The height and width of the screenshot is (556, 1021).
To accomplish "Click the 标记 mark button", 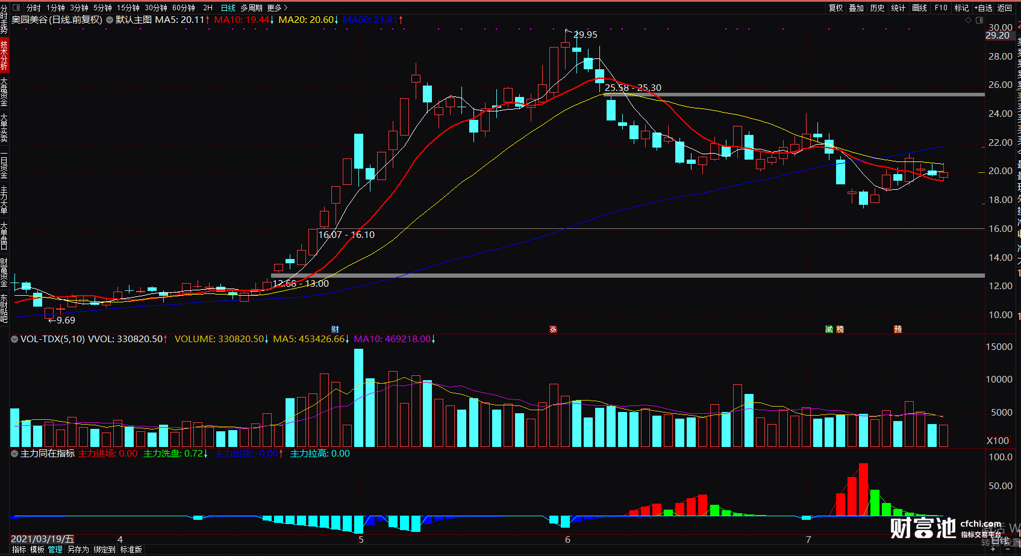I will (x=962, y=8).
